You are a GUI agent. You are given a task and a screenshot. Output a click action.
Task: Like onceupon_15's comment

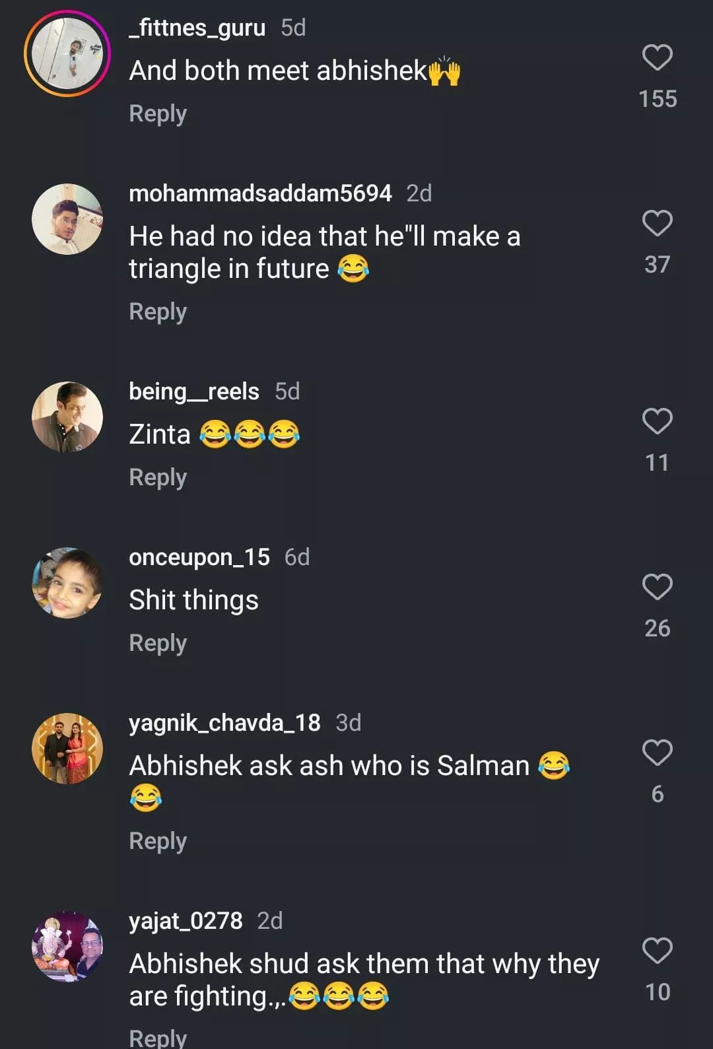pyautogui.click(x=657, y=587)
